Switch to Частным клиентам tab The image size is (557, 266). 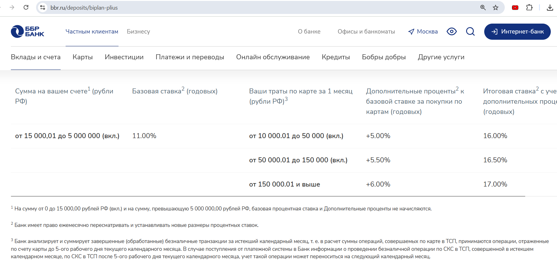point(92,31)
